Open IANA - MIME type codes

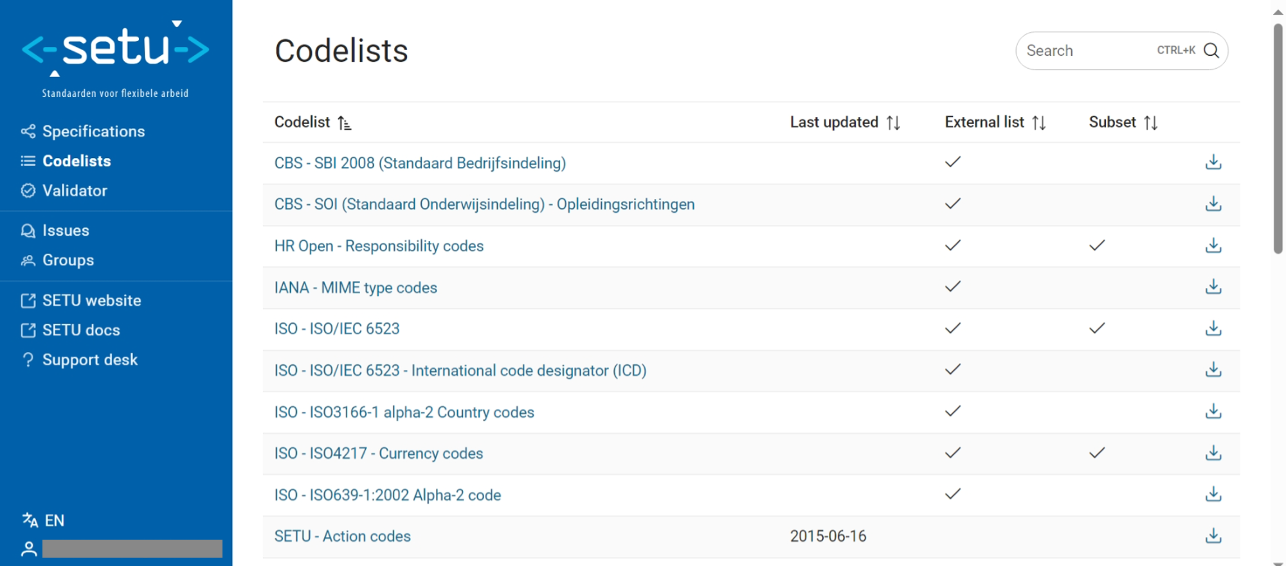point(356,288)
